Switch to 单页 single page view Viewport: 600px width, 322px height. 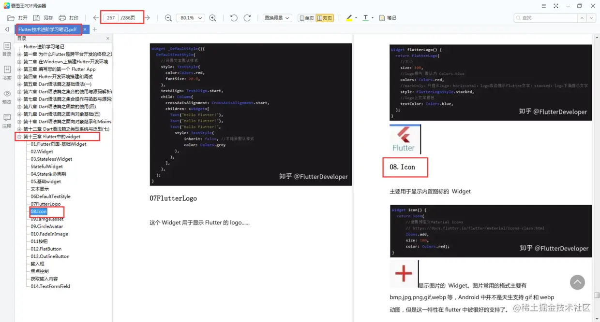tap(307, 18)
